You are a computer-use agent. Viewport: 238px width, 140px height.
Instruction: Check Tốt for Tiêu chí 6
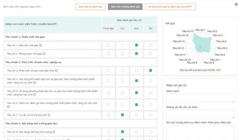pyautogui.click(x=150, y=104)
